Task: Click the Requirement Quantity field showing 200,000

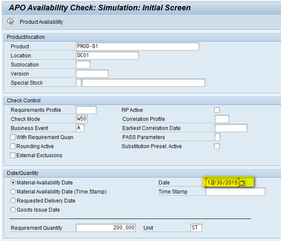Action: pos(106,228)
